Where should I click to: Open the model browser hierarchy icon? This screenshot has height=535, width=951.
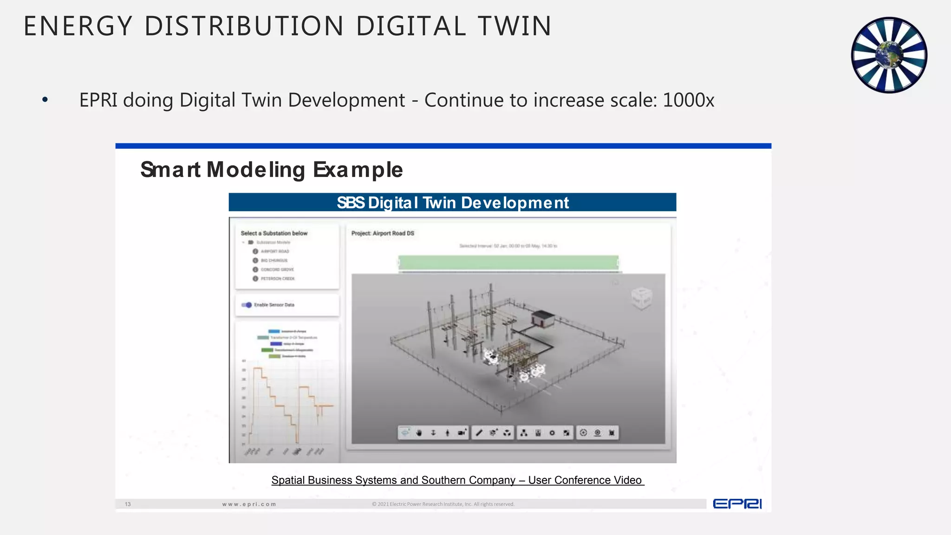[524, 433]
